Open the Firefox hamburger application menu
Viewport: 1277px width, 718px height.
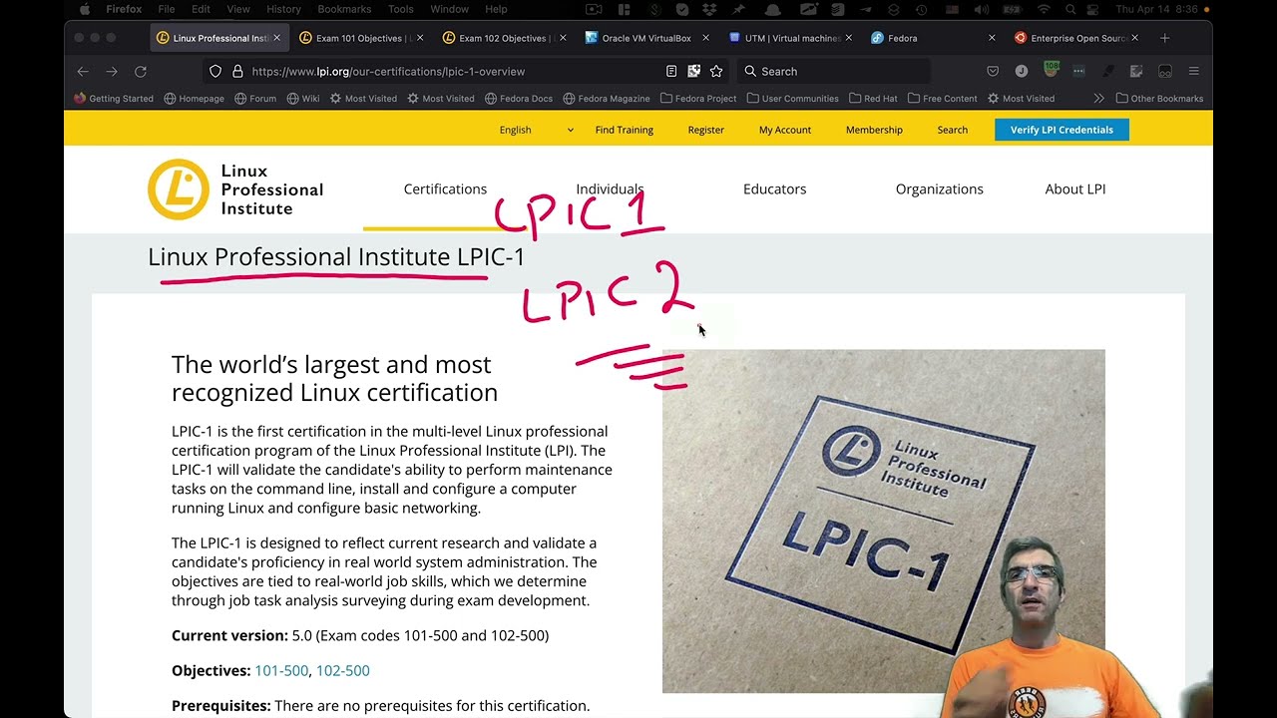(1193, 72)
